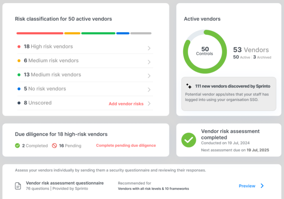This screenshot has height=199, width=284.
Task: Click the red dot for High risk vendors
Action: (x=19, y=47)
